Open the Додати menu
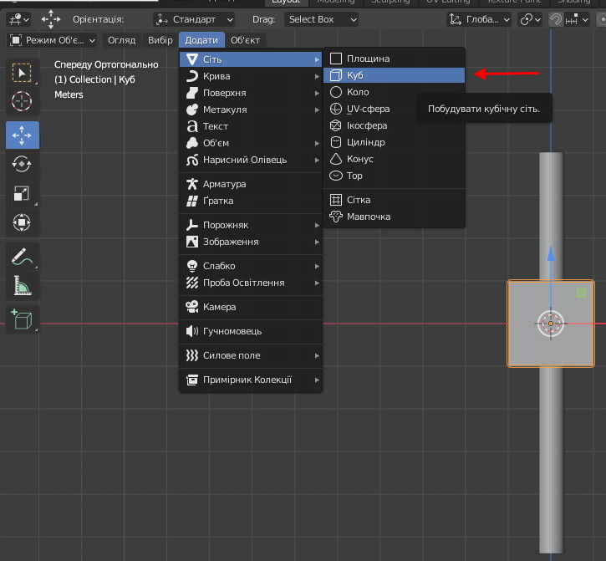The width and height of the screenshot is (606, 561). pyautogui.click(x=201, y=40)
